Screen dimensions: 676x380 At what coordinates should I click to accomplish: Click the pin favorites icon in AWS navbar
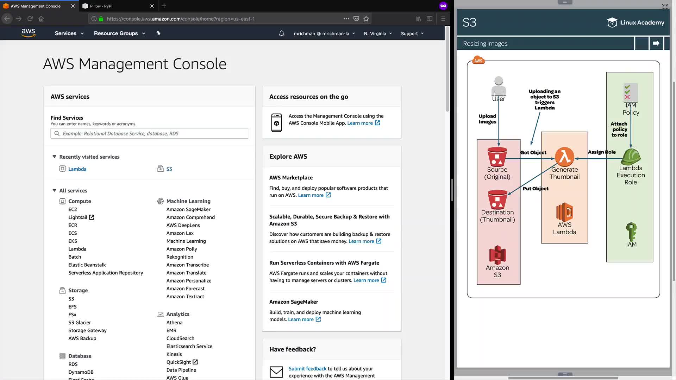pyautogui.click(x=158, y=33)
